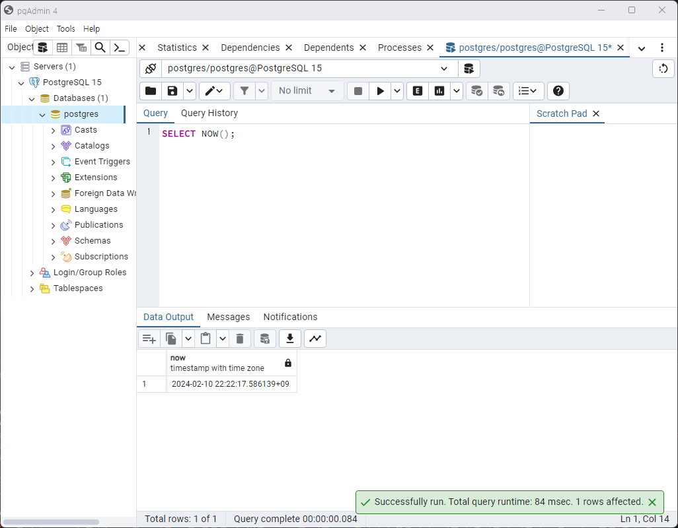Save the query file
The image size is (678, 528).
(172, 90)
